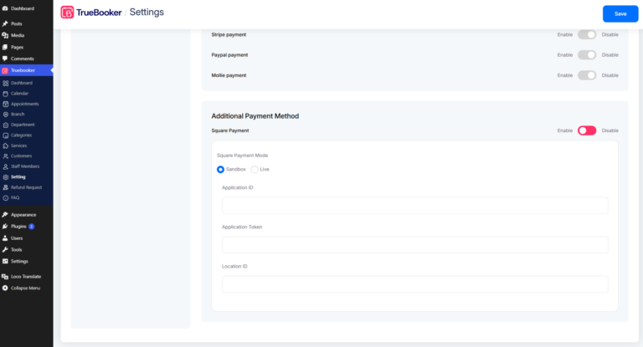Click the Settings page title text
This screenshot has width=643, height=347.
(x=147, y=13)
